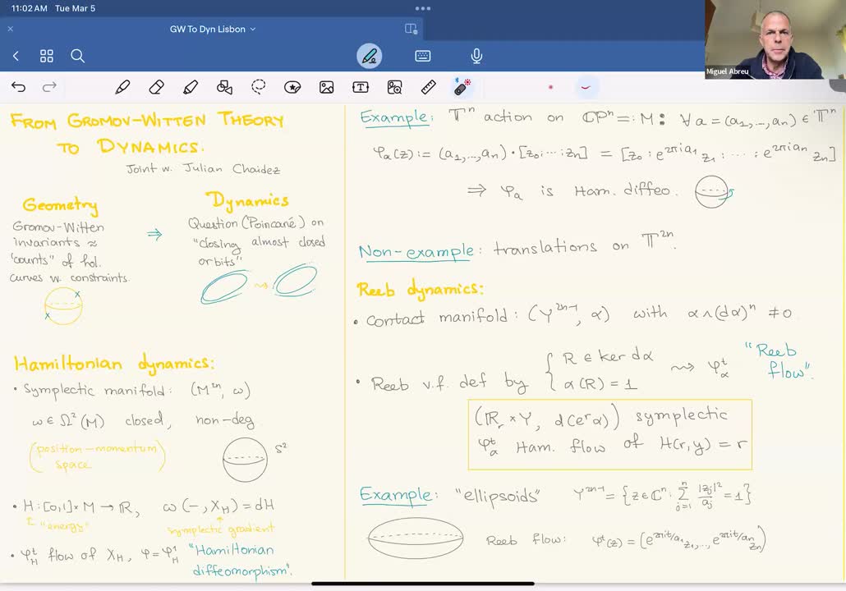The width and height of the screenshot is (846, 591).
Task: Open the star sticker tool
Action: [x=292, y=86]
